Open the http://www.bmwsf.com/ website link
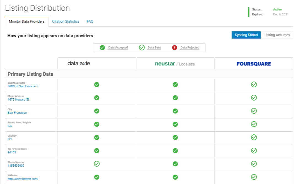 [x=23, y=179]
